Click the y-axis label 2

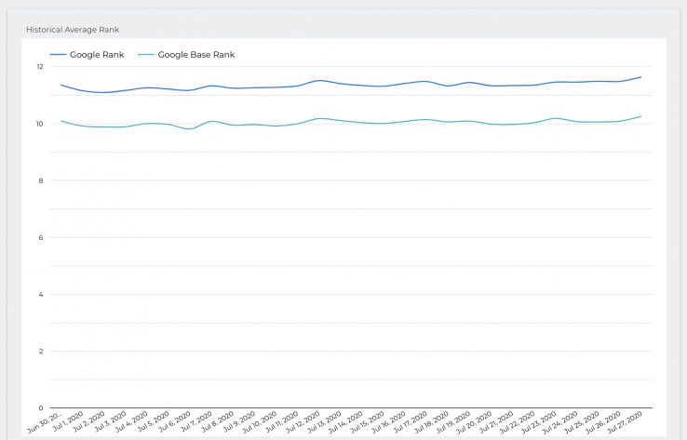click(40, 351)
